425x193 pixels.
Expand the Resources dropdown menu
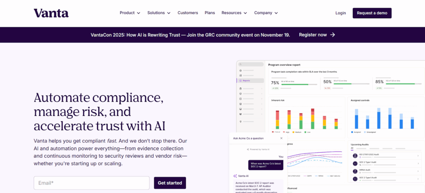234,13
